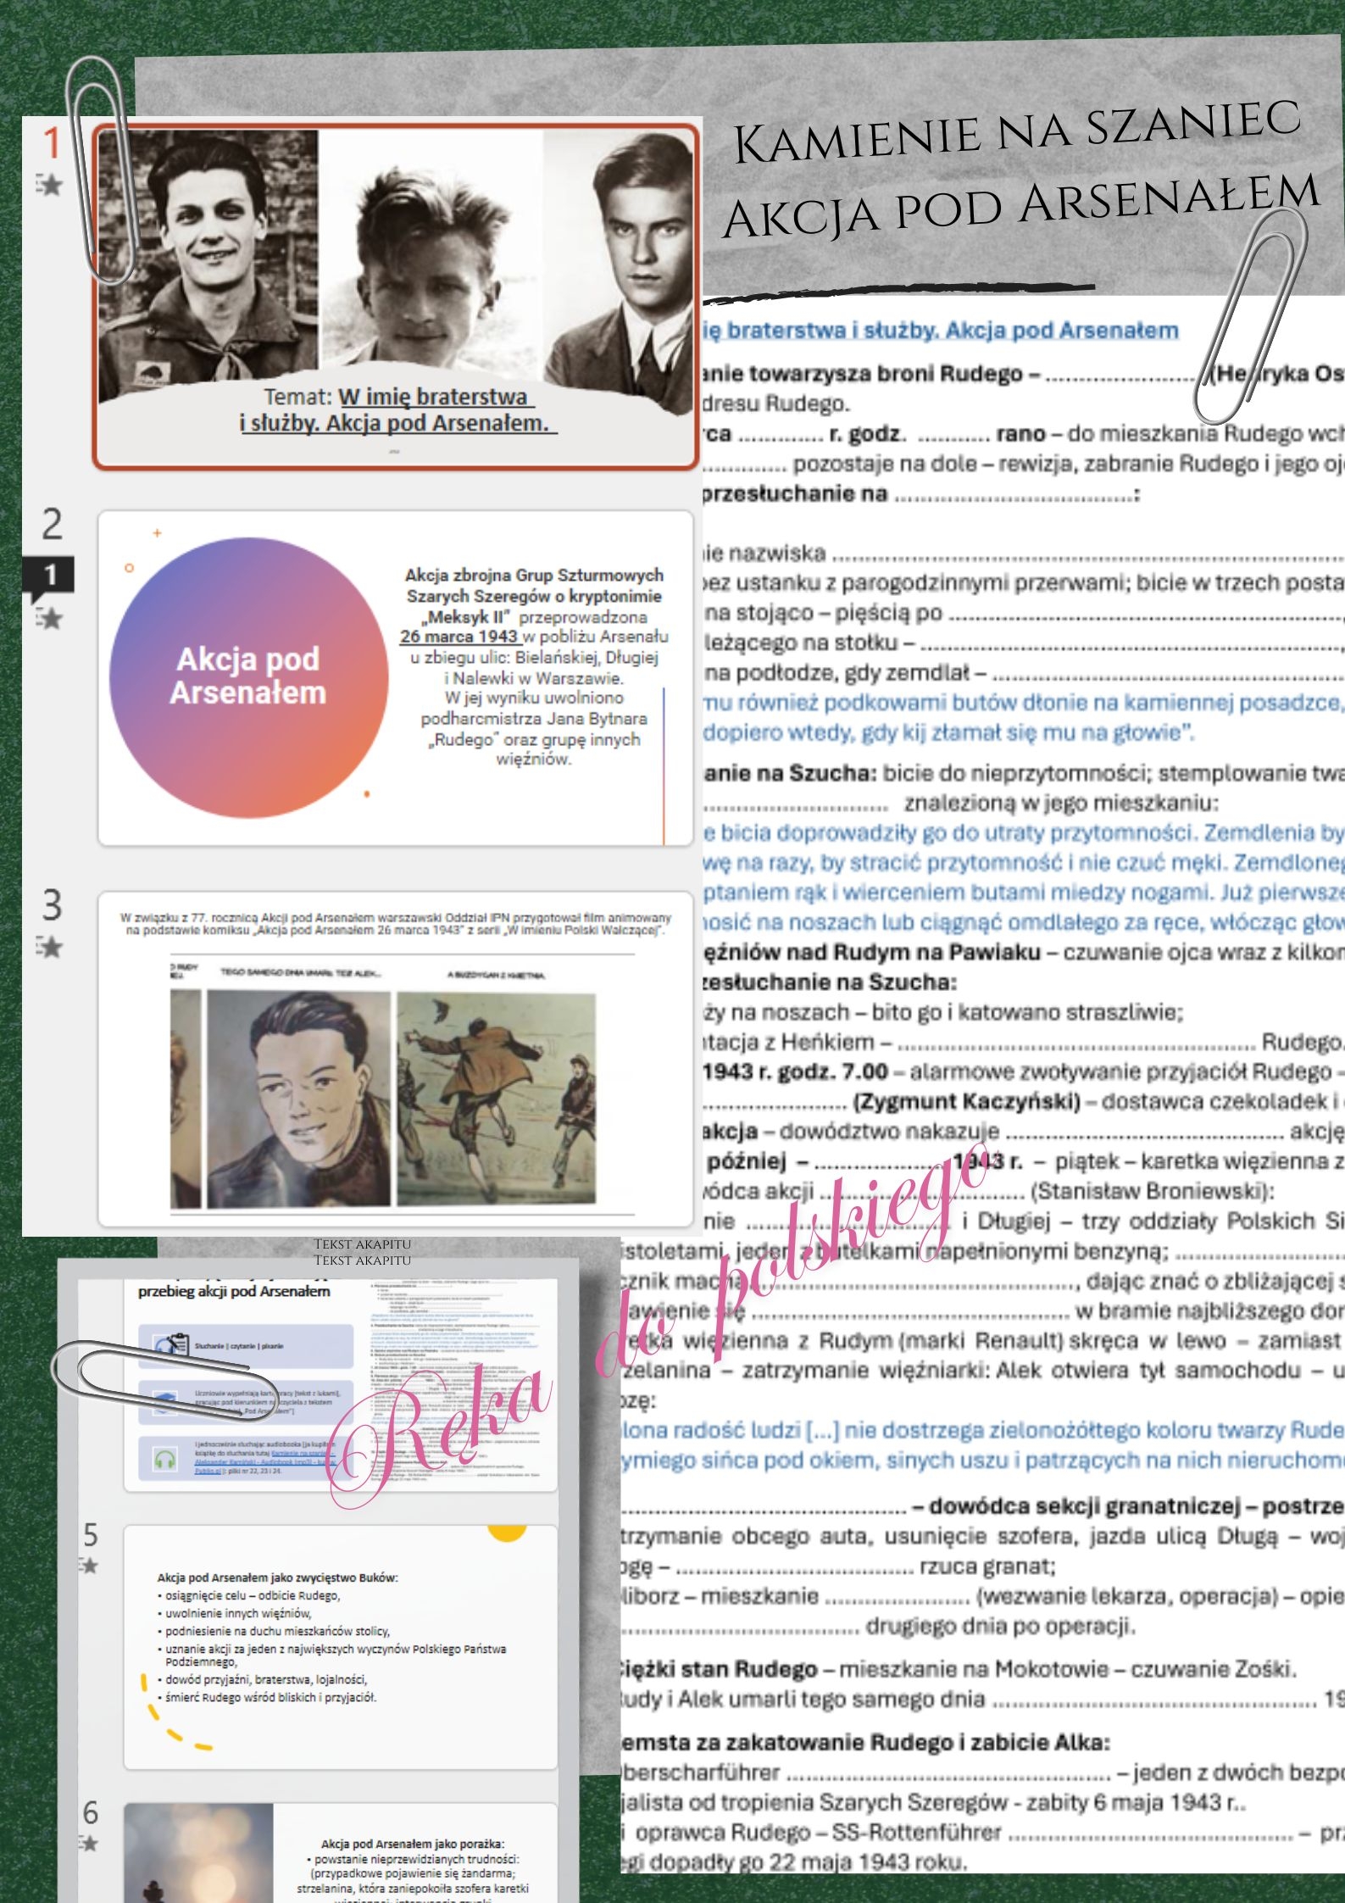The width and height of the screenshot is (1345, 1903).
Task: Click the animation star icon beside slide 2
Action: [x=50, y=618]
